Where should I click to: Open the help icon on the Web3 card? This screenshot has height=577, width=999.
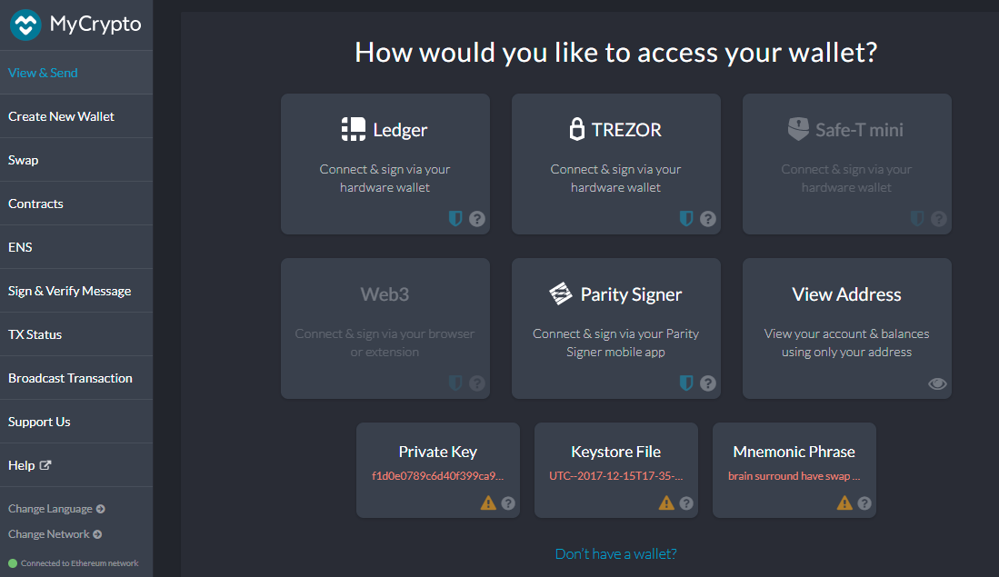click(x=476, y=383)
